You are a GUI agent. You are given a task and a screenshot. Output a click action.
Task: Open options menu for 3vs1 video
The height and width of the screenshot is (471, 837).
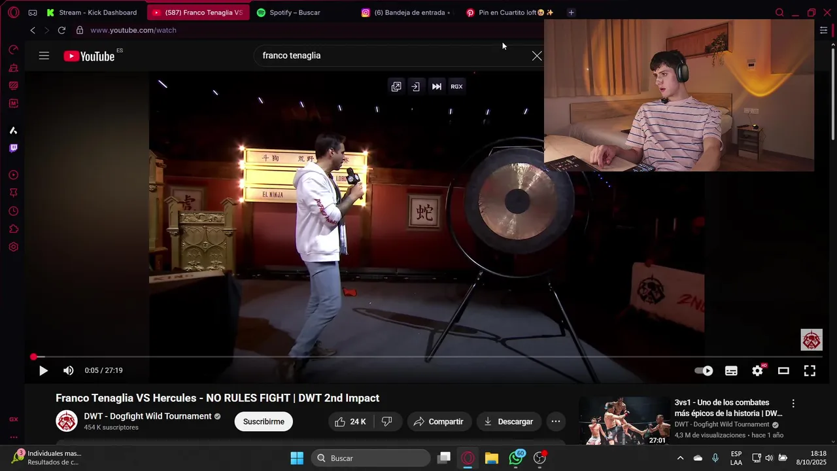(x=793, y=404)
